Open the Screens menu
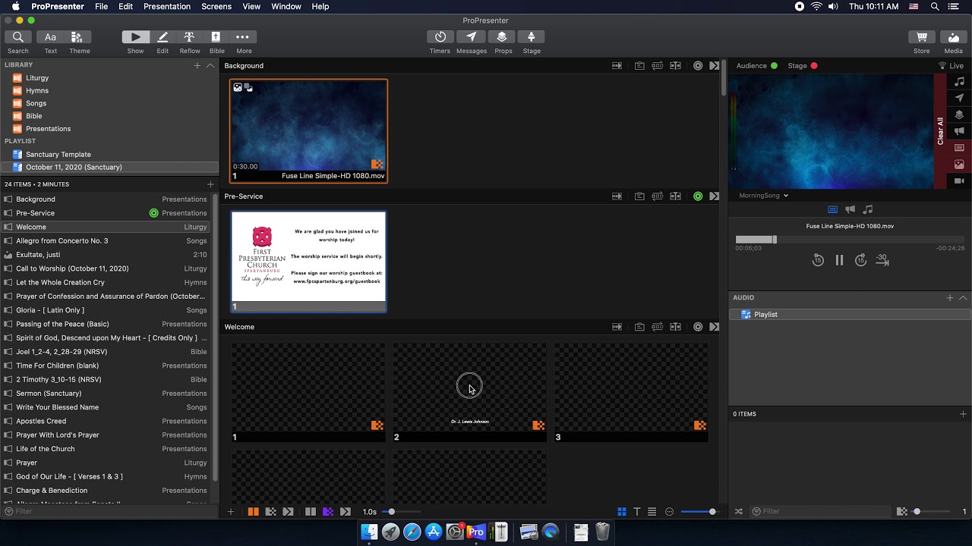This screenshot has height=546, width=972. (x=216, y=6)
